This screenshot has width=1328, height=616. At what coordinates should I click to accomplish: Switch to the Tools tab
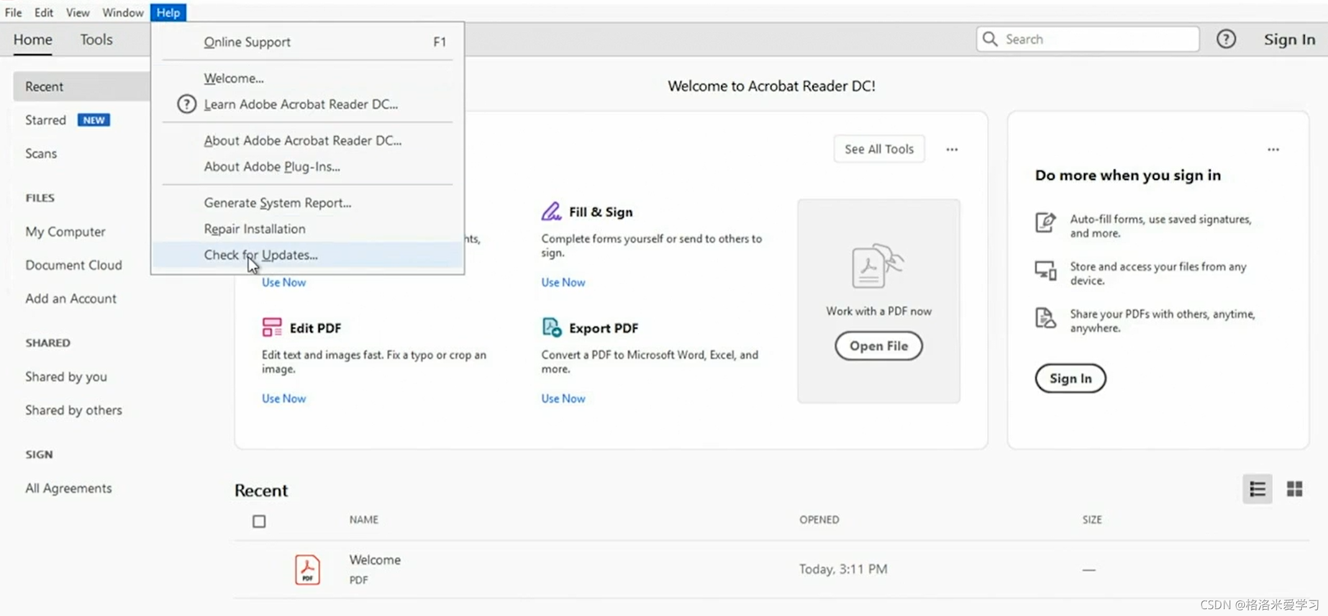(x=96, y=39)
